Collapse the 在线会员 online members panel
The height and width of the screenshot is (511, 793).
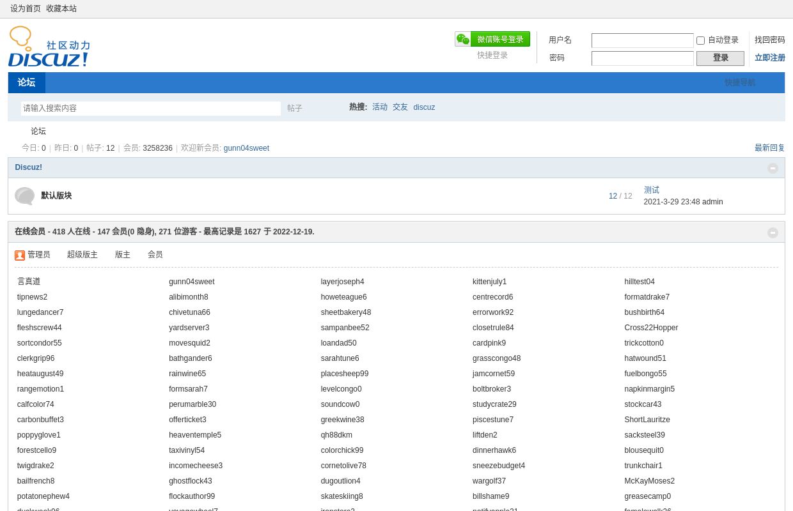(773, 233)
